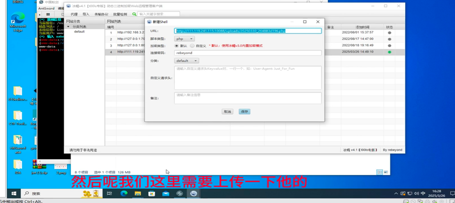This screenshot has height=203, width=455.
Task: Select the 自定义 encryption radio button
Action: point(192,46)
